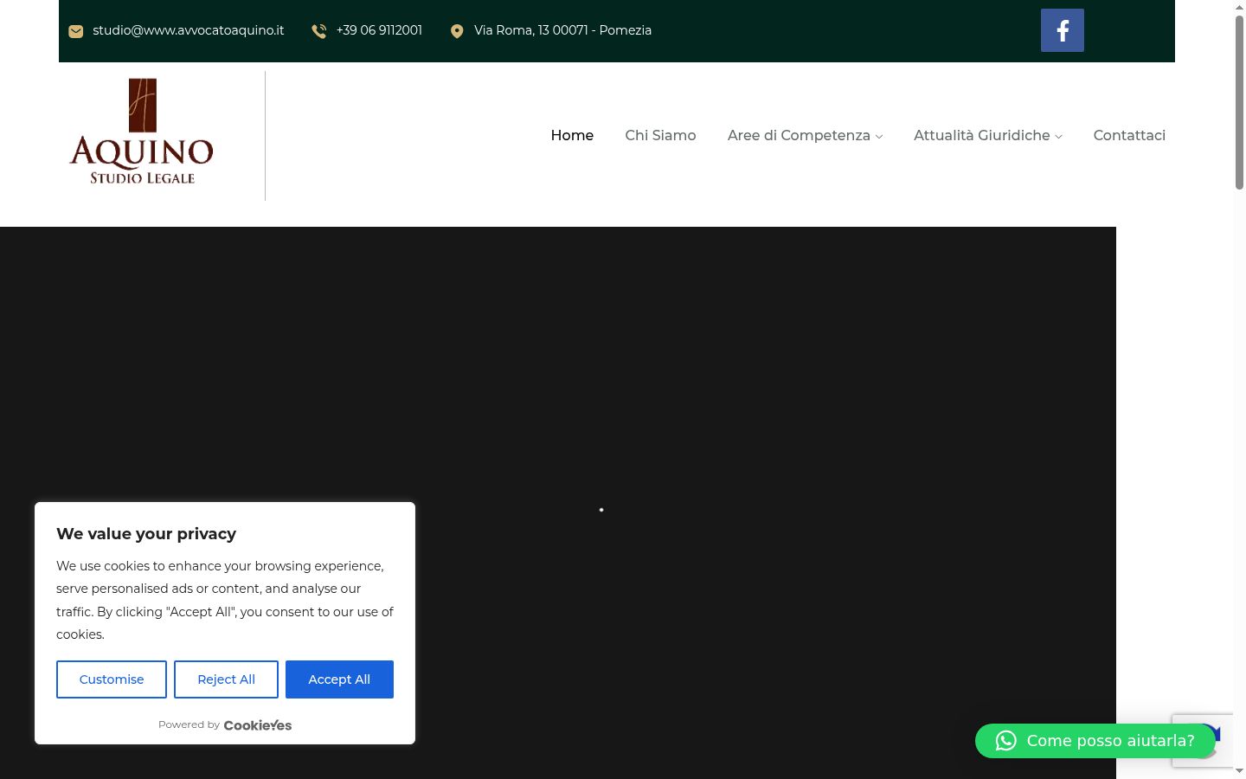Open the CookieYes powered-by link
This screenshot has width=1246, height=779.
coord(257,725)
